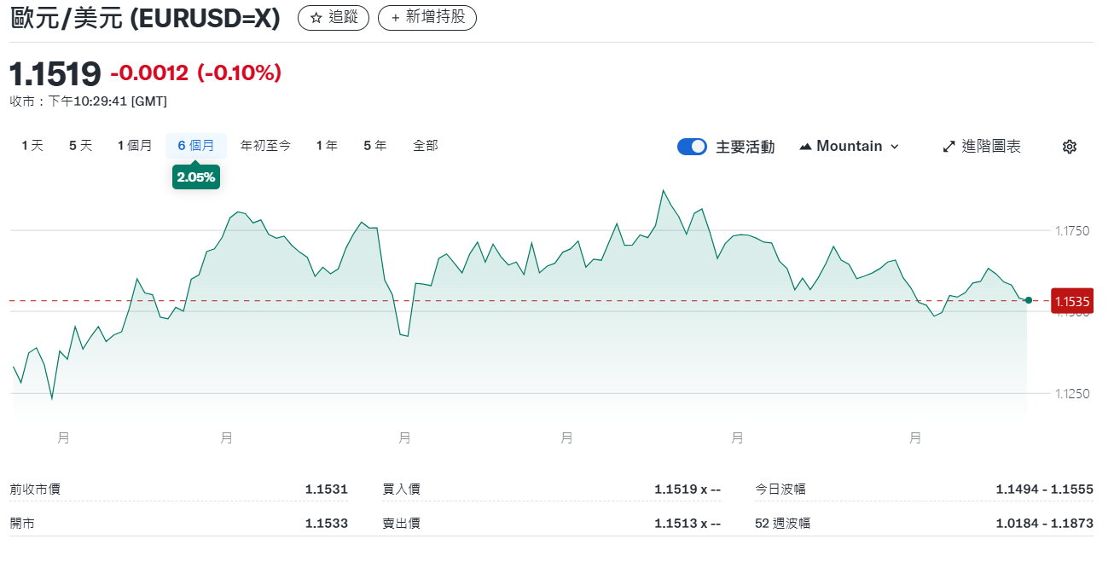Select the 5天 time range

(x=81, y=146)
